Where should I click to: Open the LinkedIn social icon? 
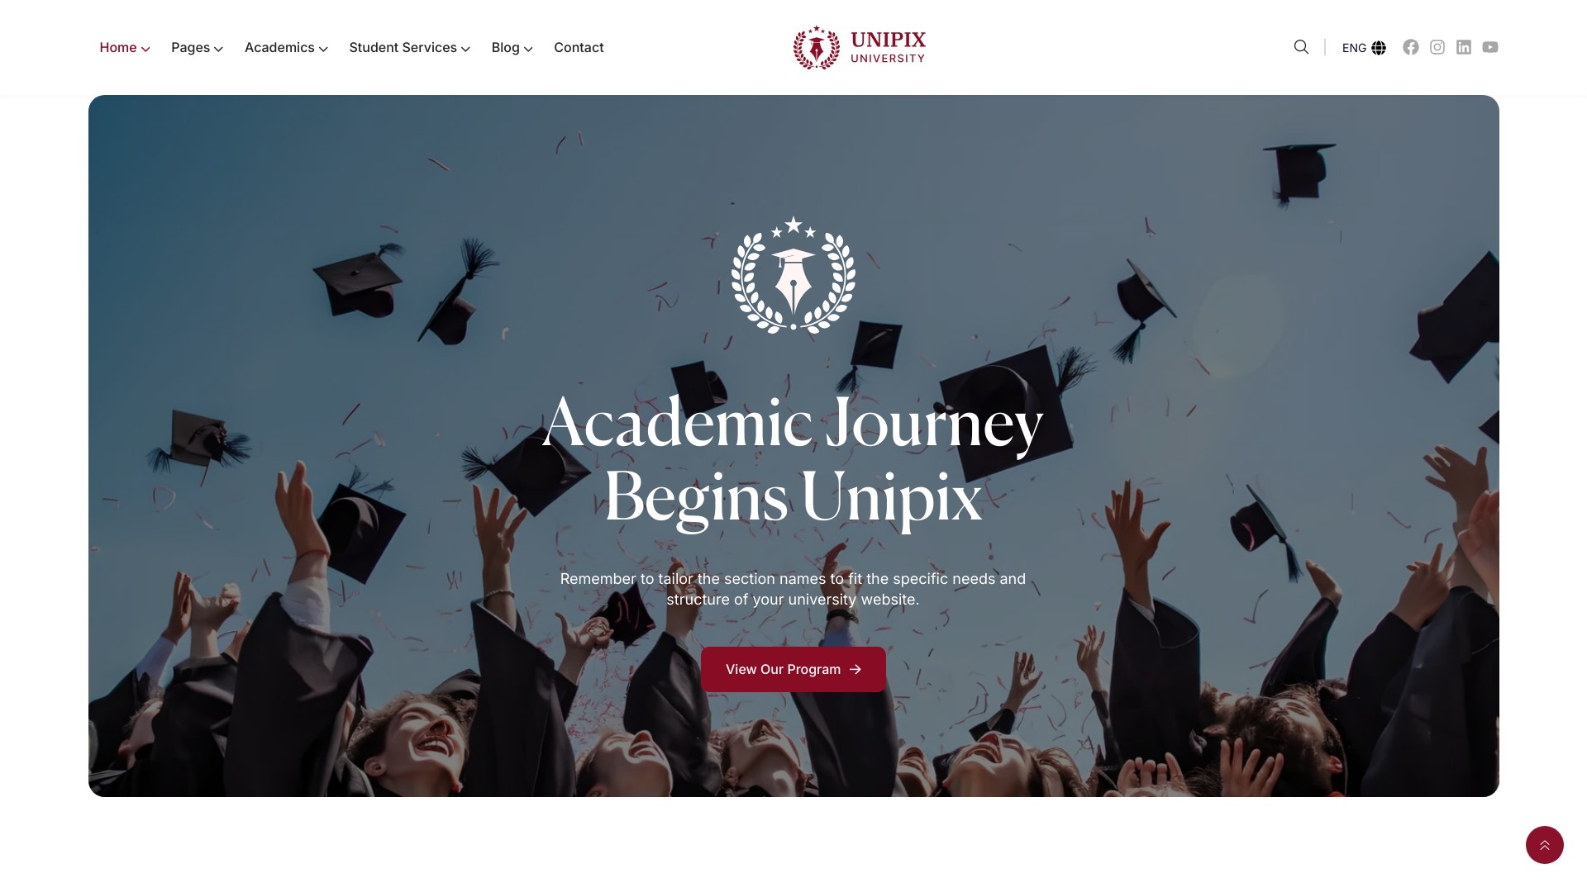pyautogui.click(x=1464, y=47)
